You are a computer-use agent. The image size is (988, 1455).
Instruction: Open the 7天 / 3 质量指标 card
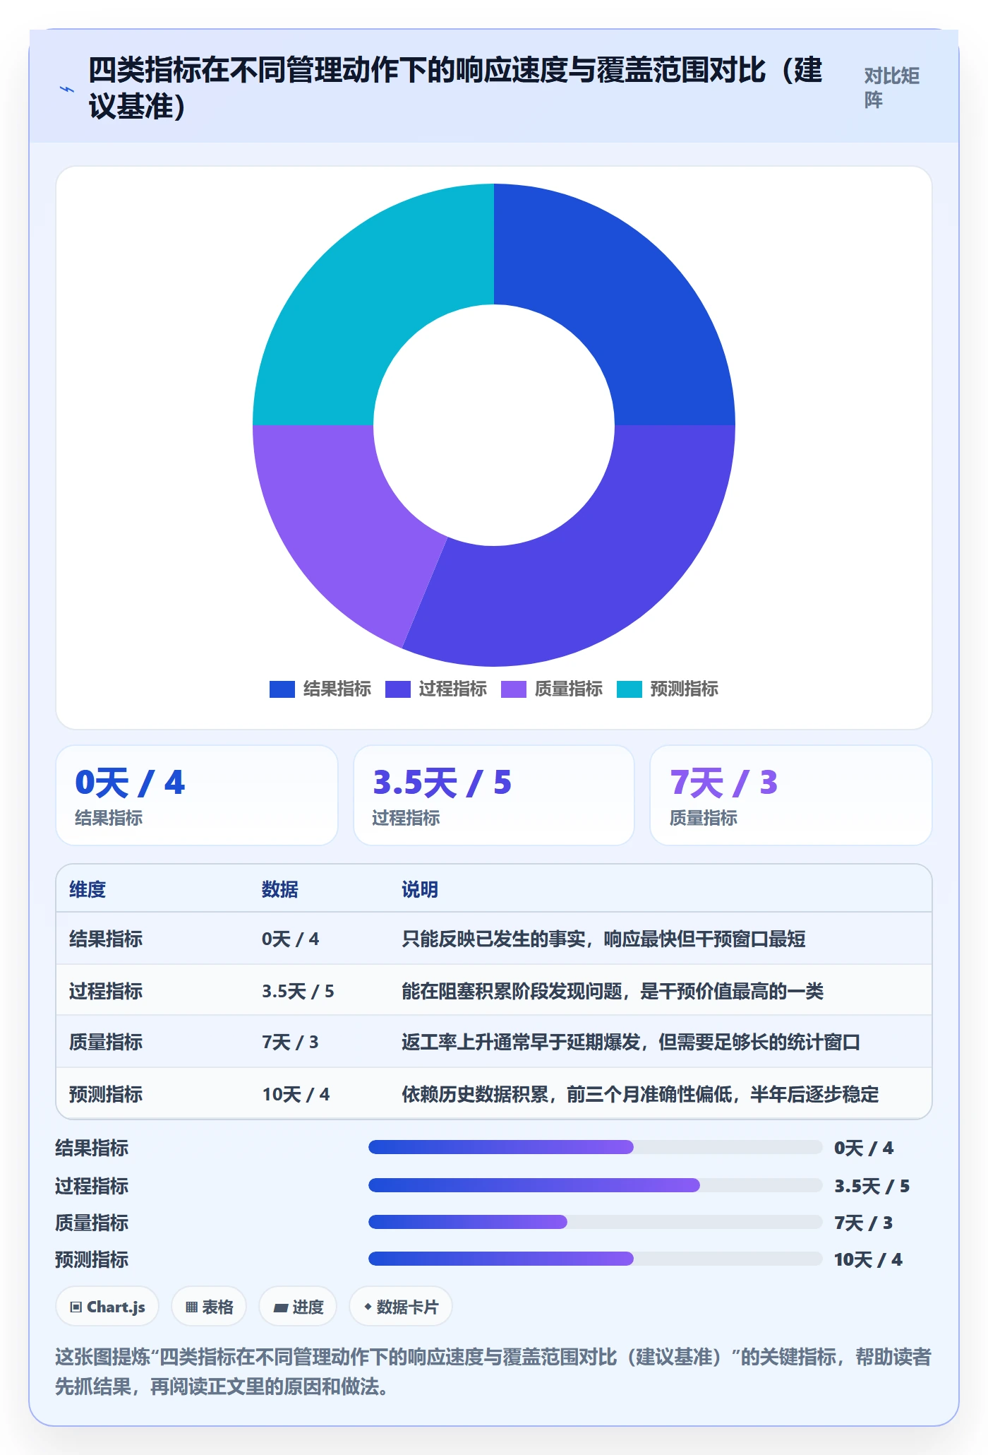(x=791, y=795)
